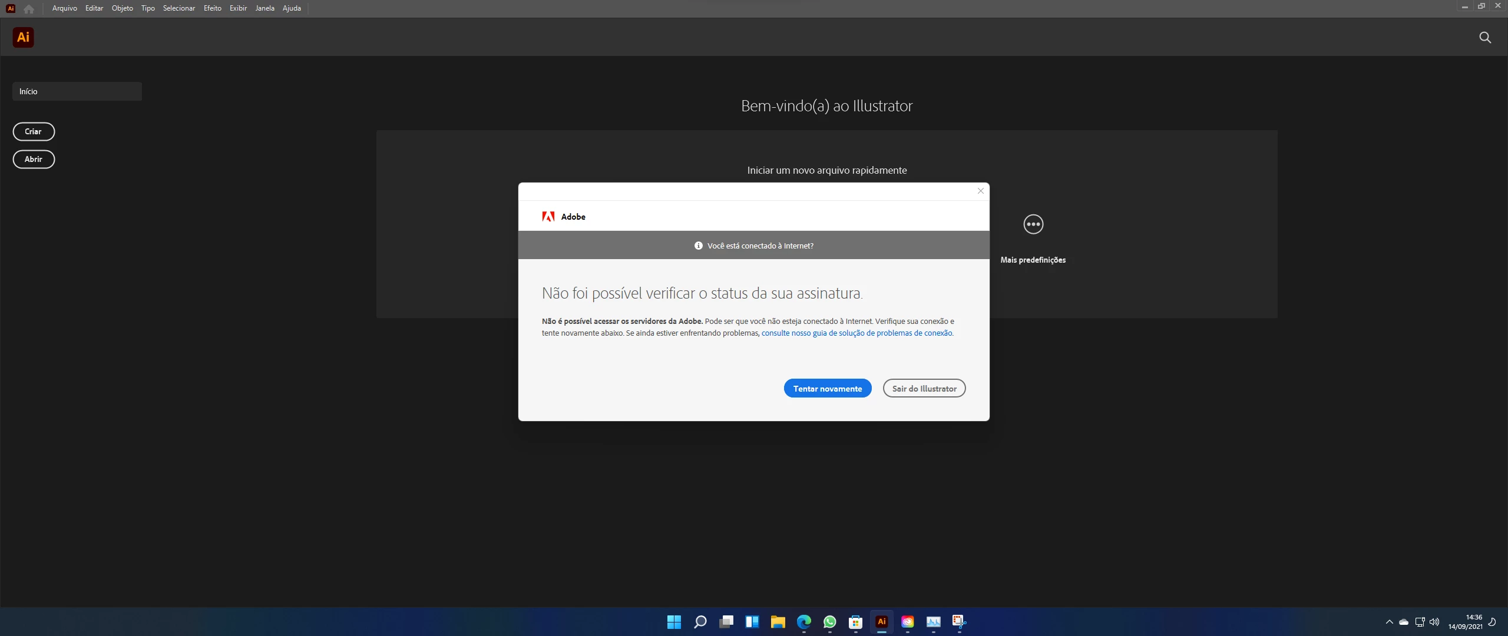This screenshot has height=636, width=1508.
Task: Open connection troubleshooting guide link
Action: click(x=856, y=333)
